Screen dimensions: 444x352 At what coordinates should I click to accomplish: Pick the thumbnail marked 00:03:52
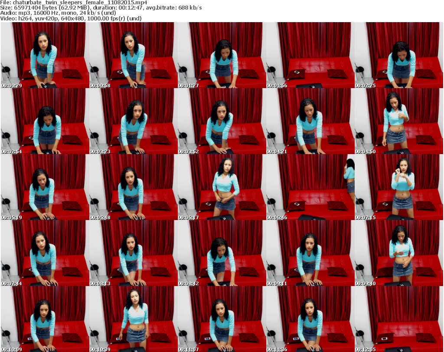222,121
